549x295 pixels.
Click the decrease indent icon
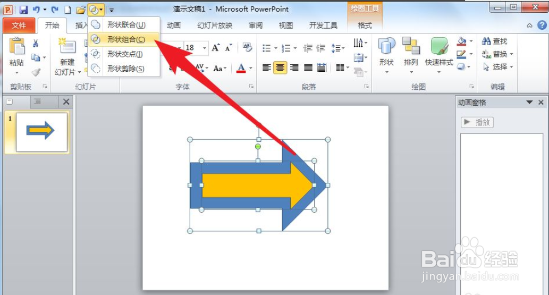tap(308, 48)
